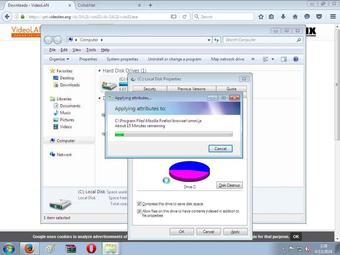Open the View menu in Explorer

(x=77, y=50)
